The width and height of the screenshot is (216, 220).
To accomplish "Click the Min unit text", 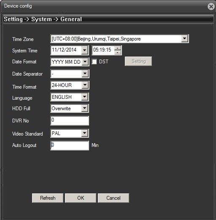I will [95, 145].
